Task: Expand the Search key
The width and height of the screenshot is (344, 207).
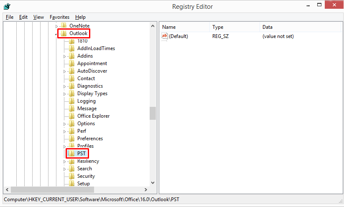Action: coord(64,169)
